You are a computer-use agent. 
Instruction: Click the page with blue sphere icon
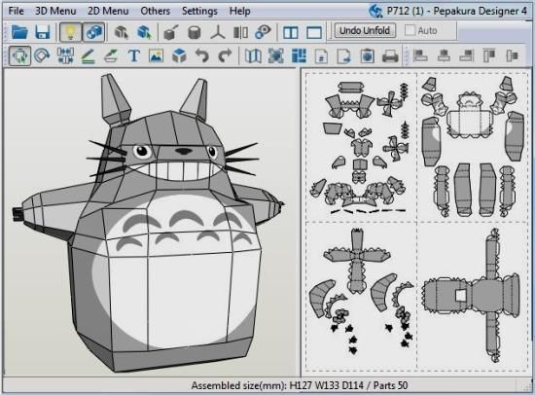[367, 56]
